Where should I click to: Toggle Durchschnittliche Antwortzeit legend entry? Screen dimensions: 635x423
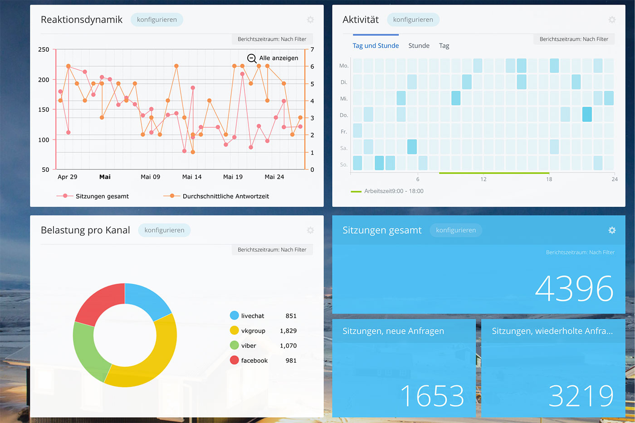coord(216,196)
